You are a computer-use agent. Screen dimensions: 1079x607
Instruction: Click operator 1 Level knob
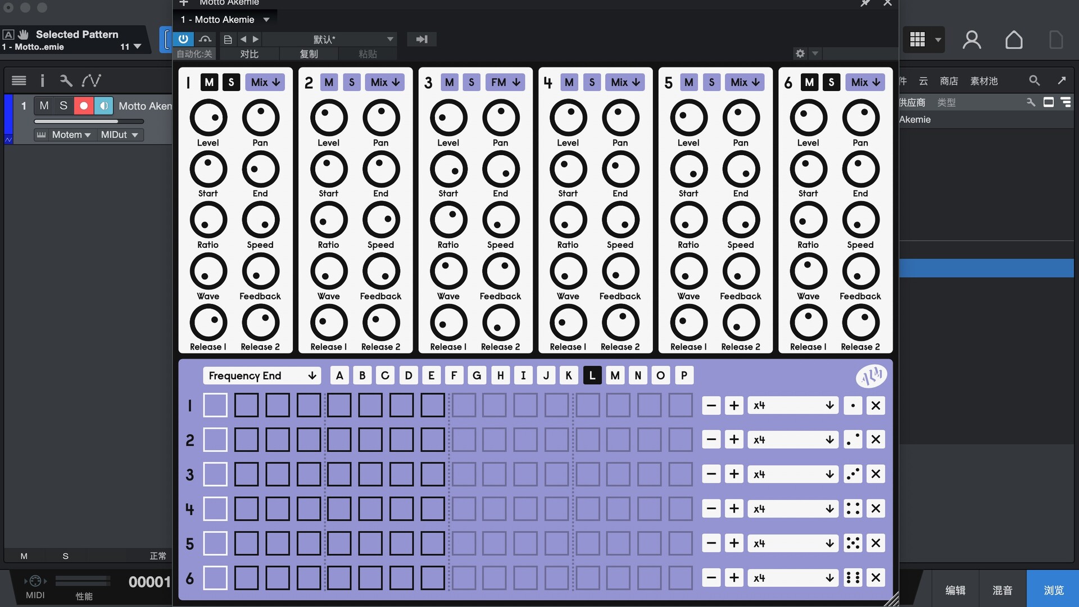tap(208, 118)
